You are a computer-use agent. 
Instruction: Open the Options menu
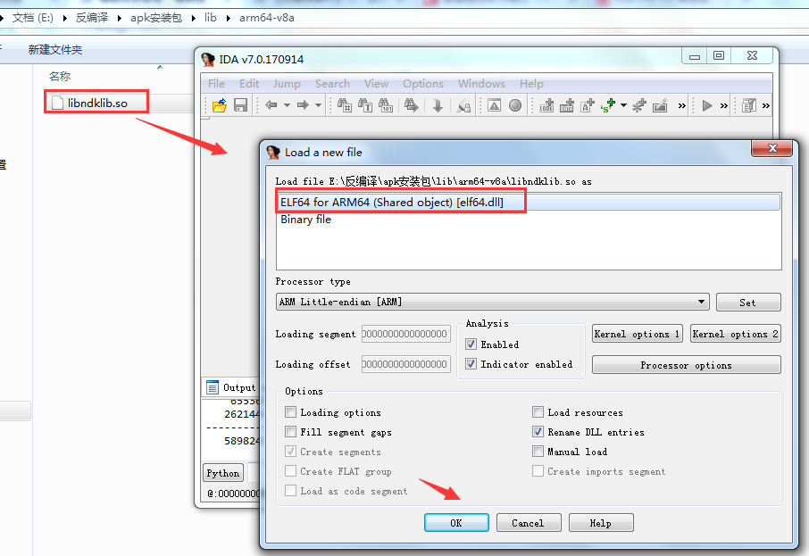click(423, 84)
